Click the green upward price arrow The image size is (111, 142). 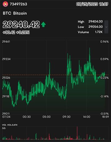[43, 24]
